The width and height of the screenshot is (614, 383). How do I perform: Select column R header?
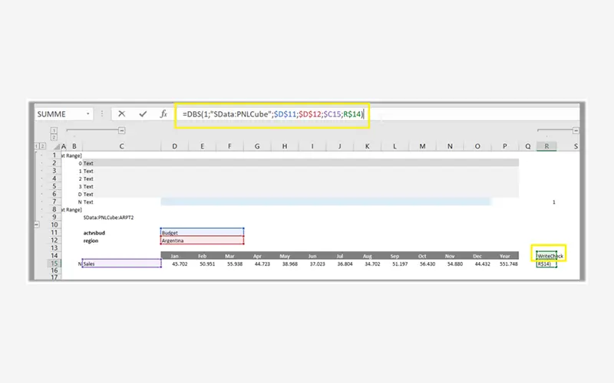pyautogui.click(x=546, y=146)
